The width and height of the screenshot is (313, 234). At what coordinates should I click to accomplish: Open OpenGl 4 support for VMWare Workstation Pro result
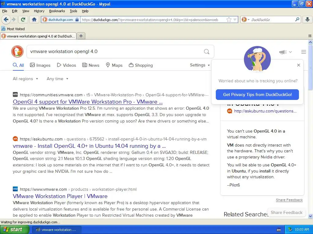[x=88, y=102]
